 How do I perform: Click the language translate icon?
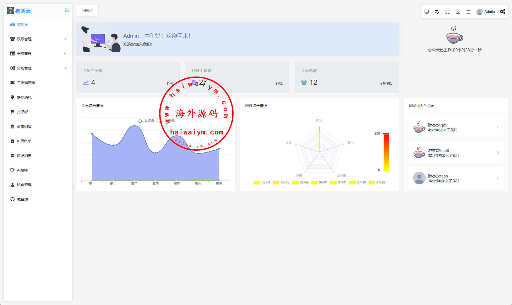(x=437, y=12)
